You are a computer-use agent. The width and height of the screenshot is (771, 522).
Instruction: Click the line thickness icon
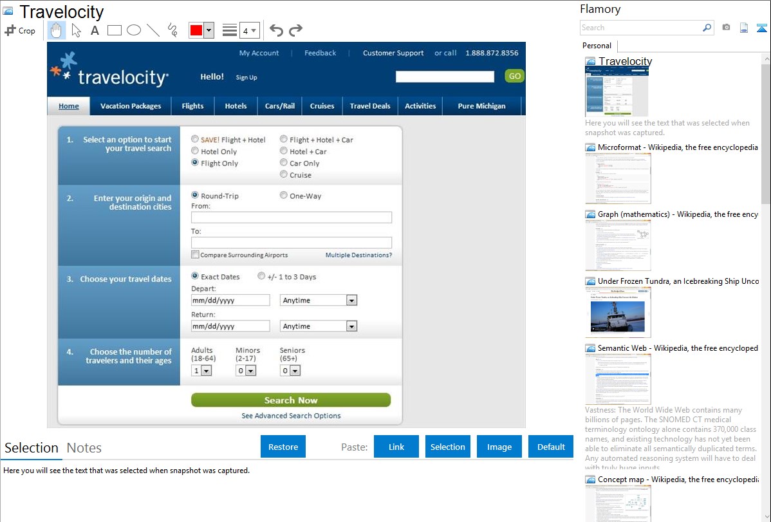[x=229, y=30]
